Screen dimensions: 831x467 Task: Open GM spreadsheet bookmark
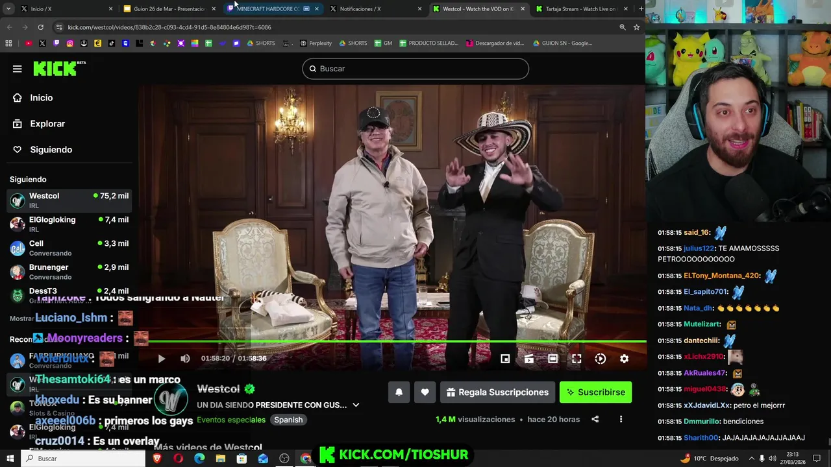383,43
